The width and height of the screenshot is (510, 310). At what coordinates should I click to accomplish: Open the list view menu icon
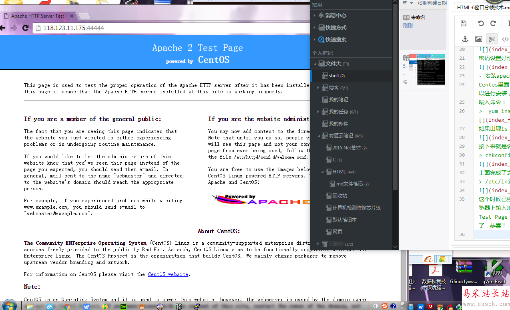(405, 3)
